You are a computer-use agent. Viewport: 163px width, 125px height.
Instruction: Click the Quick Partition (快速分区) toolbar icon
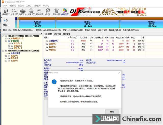(31, 12)
